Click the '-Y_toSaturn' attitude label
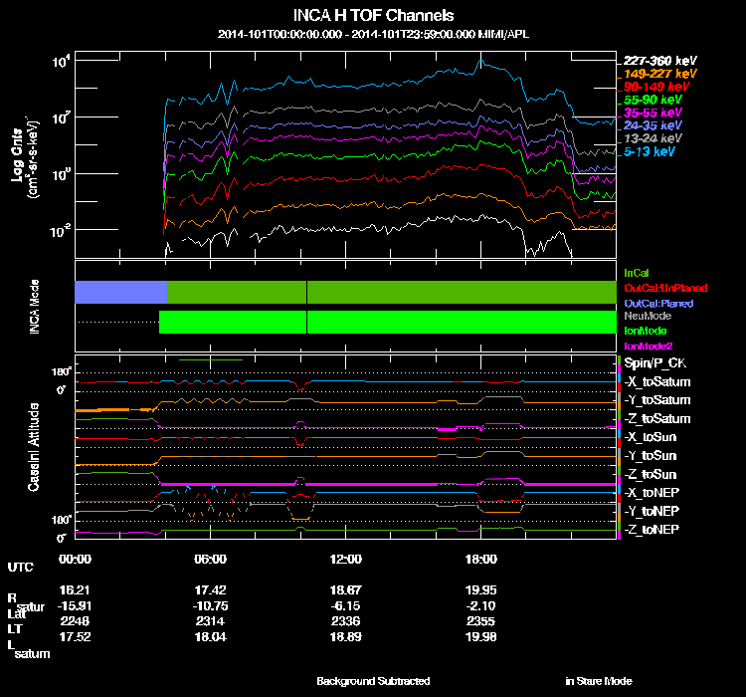Screen dimensions: 746x697 tap(657, 400)
